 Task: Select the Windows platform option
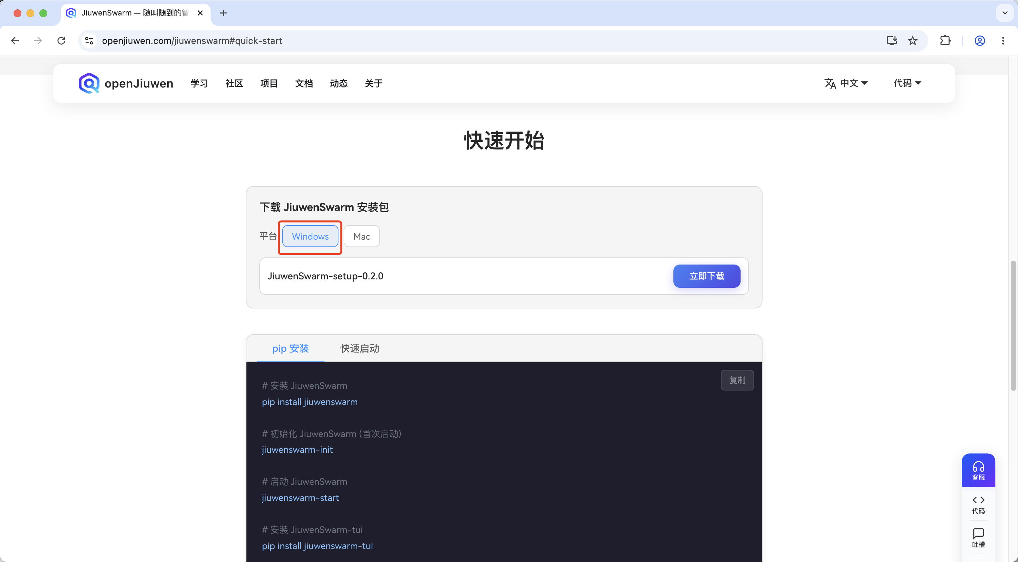(310, 236)
